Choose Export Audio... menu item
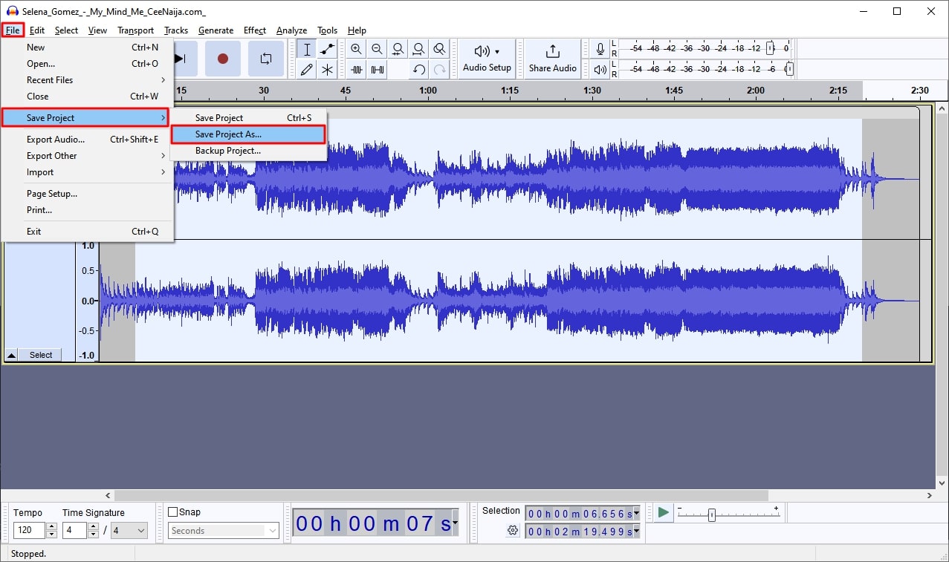949x562 pixels. point(88,140)
